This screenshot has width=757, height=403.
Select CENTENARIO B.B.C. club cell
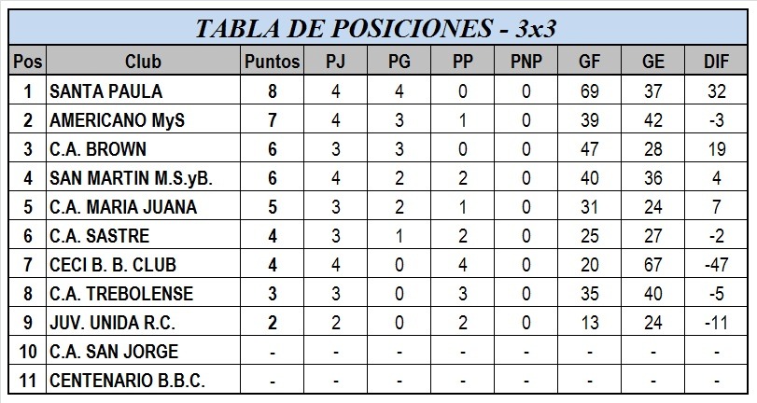tap(144, 381)
